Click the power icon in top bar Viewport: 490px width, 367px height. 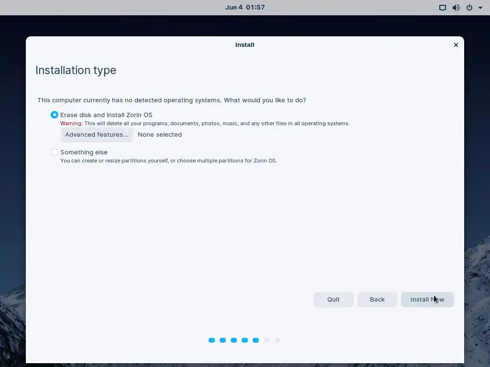pos(469,8)
